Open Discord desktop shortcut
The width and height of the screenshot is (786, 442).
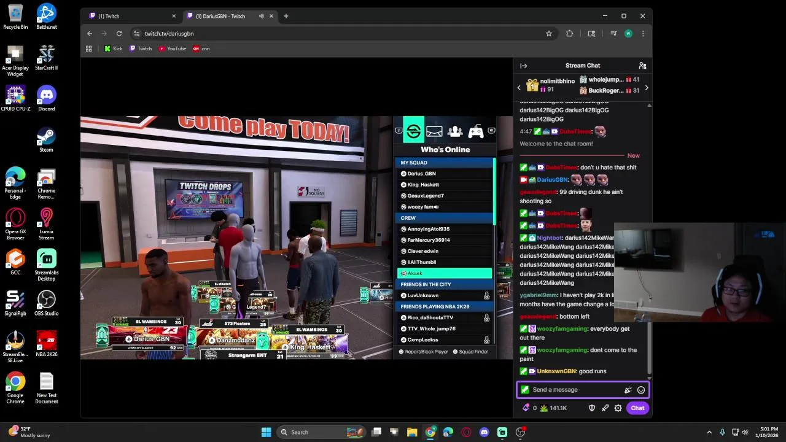[x=46, y=98]
